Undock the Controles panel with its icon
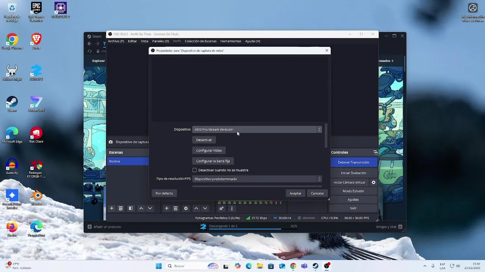485x272 pixels. pyautogui.click(x=375, y=152)
